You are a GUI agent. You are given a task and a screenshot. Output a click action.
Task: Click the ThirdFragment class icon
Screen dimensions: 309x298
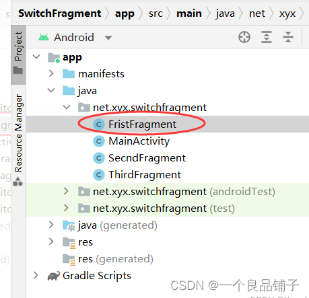pos(99,175)
